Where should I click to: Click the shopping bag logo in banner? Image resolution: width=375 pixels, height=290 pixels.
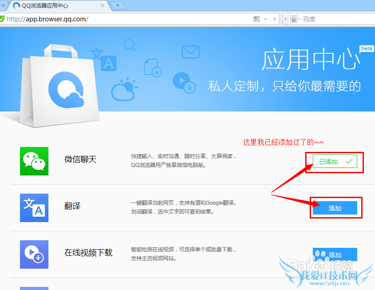(x=59, y=86)
